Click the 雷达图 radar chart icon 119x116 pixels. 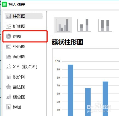pos(8,87)
